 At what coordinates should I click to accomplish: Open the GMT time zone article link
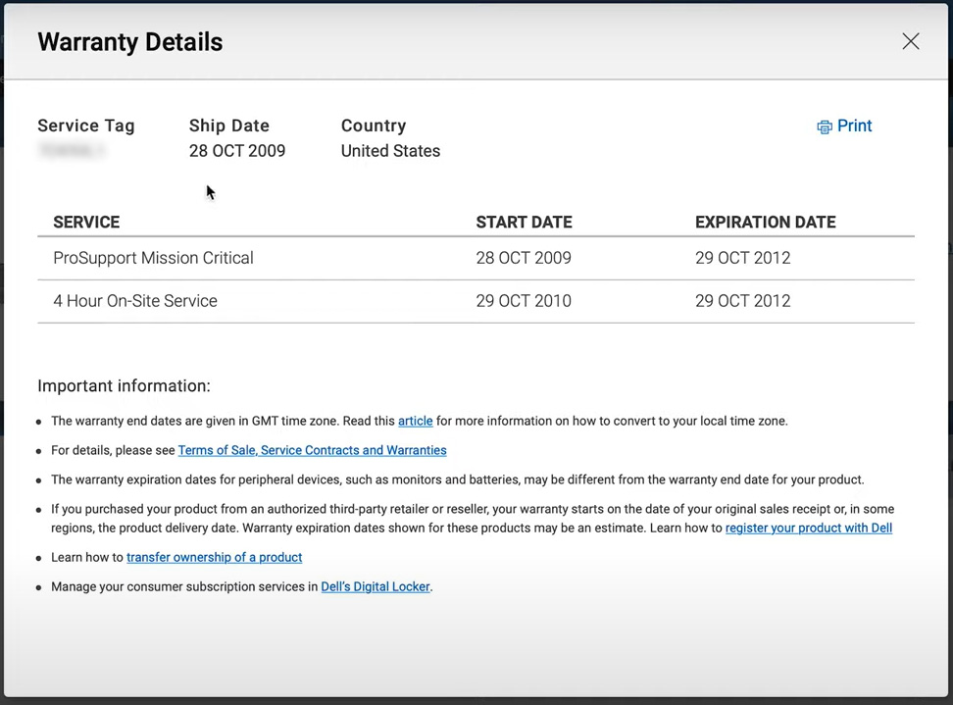coord(415,421)
